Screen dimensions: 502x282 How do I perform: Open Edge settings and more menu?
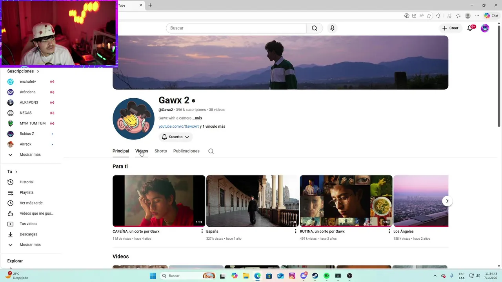click(477, 16)
